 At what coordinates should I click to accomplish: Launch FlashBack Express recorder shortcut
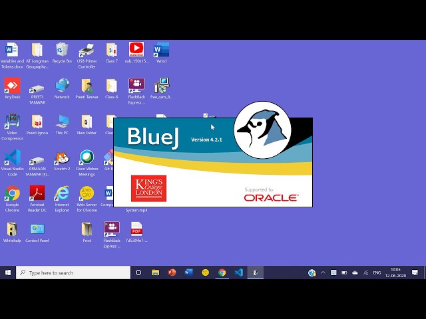tap(136, 92)
